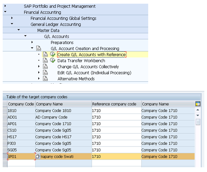The image size is (207, 172).
Task: Select Change G/L Accounts Collectively entry
Action: [88, 67]
